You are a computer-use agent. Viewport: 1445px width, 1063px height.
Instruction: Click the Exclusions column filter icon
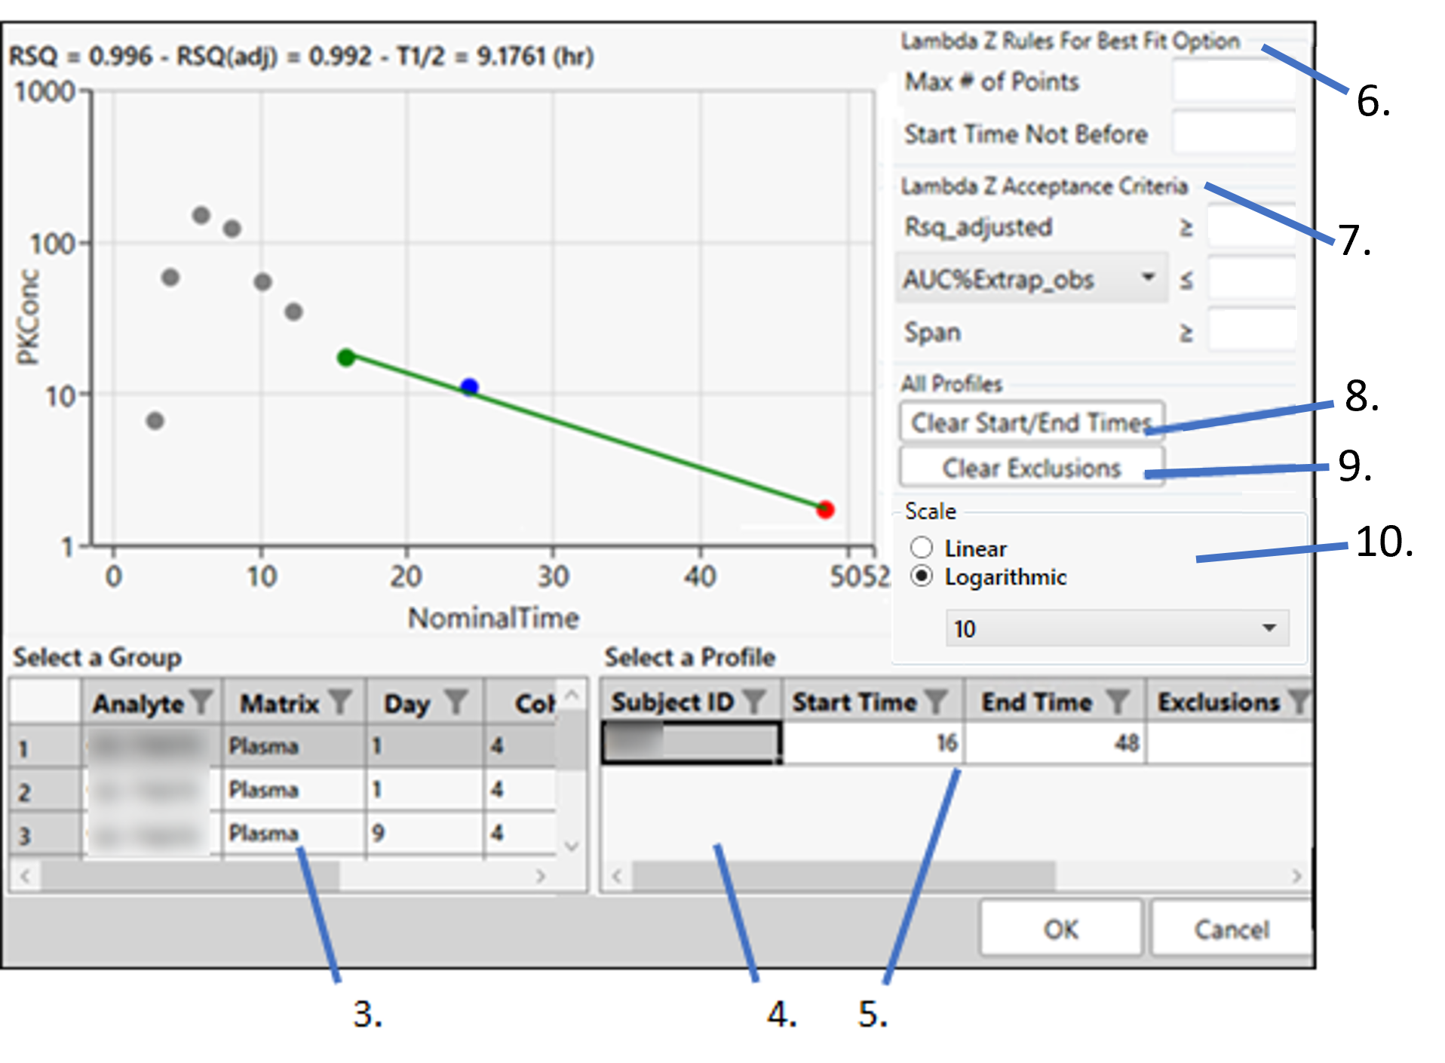tap(1299, 702)
